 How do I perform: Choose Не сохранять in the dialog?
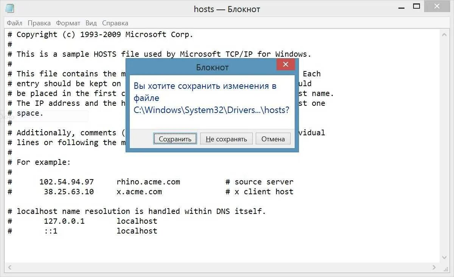pyautogui.click(x=226, y=139)
